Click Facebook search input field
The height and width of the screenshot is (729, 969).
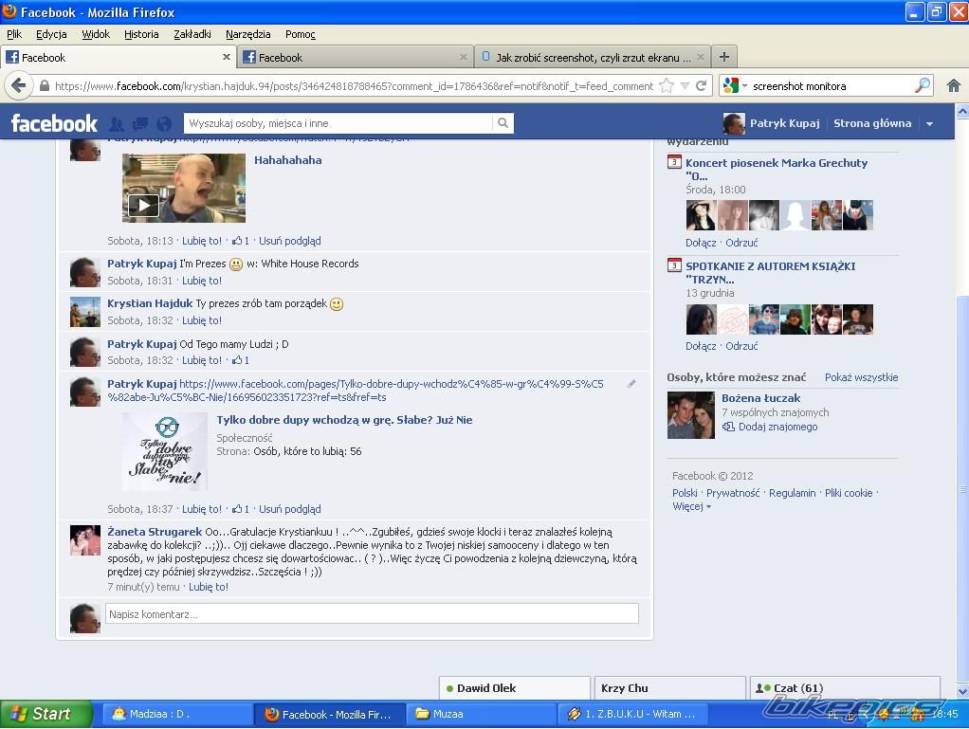pos(338,123)
